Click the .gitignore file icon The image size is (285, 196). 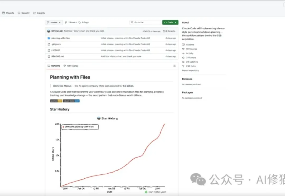click(49, 44)
